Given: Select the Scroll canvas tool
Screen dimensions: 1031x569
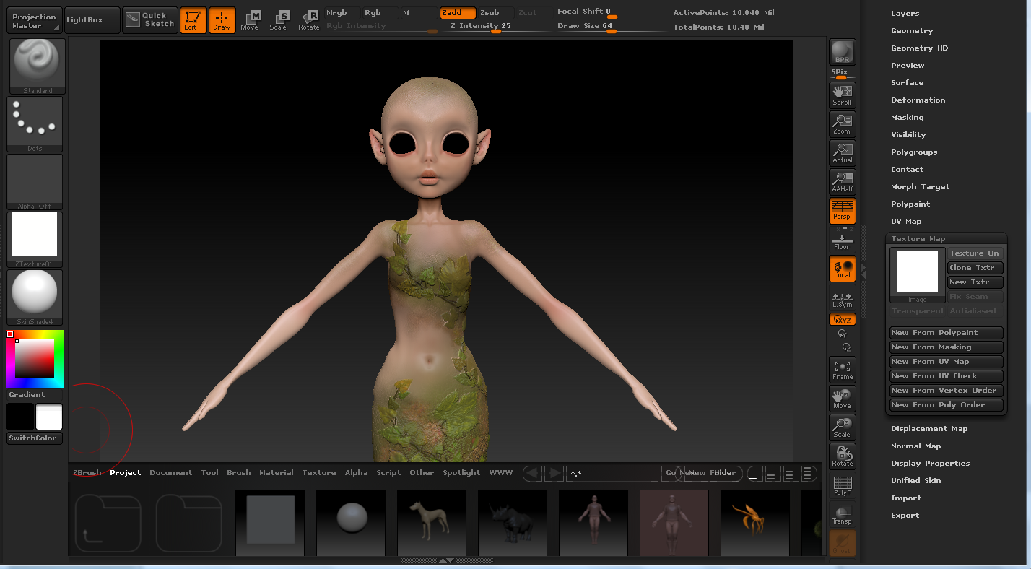Looking at the screenshot, I should 842,95.
